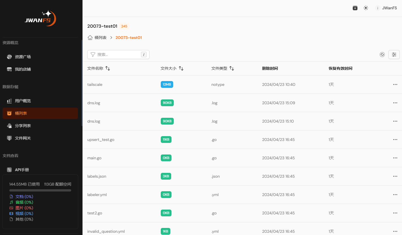Viewport: 402px width, 235px height.
Task: Click the tailscale file name
Action: pos(95,84)
